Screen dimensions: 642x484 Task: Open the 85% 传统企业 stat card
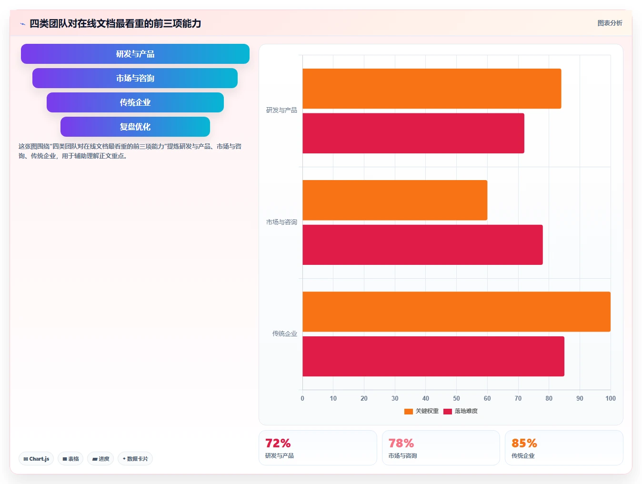pyautogui.click(x=564, y=448)
